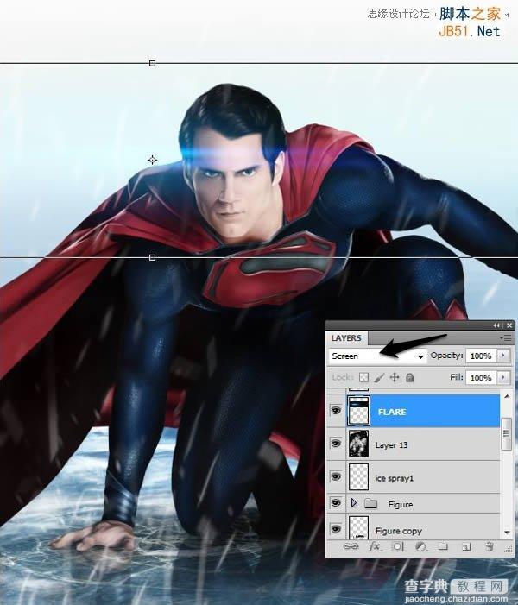Click the Opacity 100% value field
This screenshot has height=605, width=518.
pos(481,356)
